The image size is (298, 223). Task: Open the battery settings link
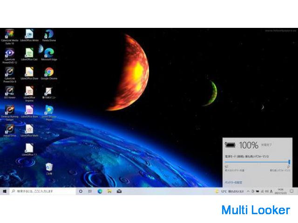234,183
